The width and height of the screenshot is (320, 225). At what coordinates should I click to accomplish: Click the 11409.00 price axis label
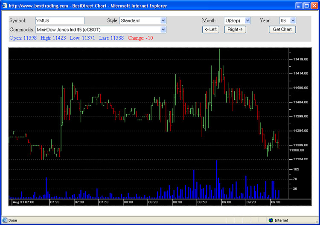(x=301, y=88)
